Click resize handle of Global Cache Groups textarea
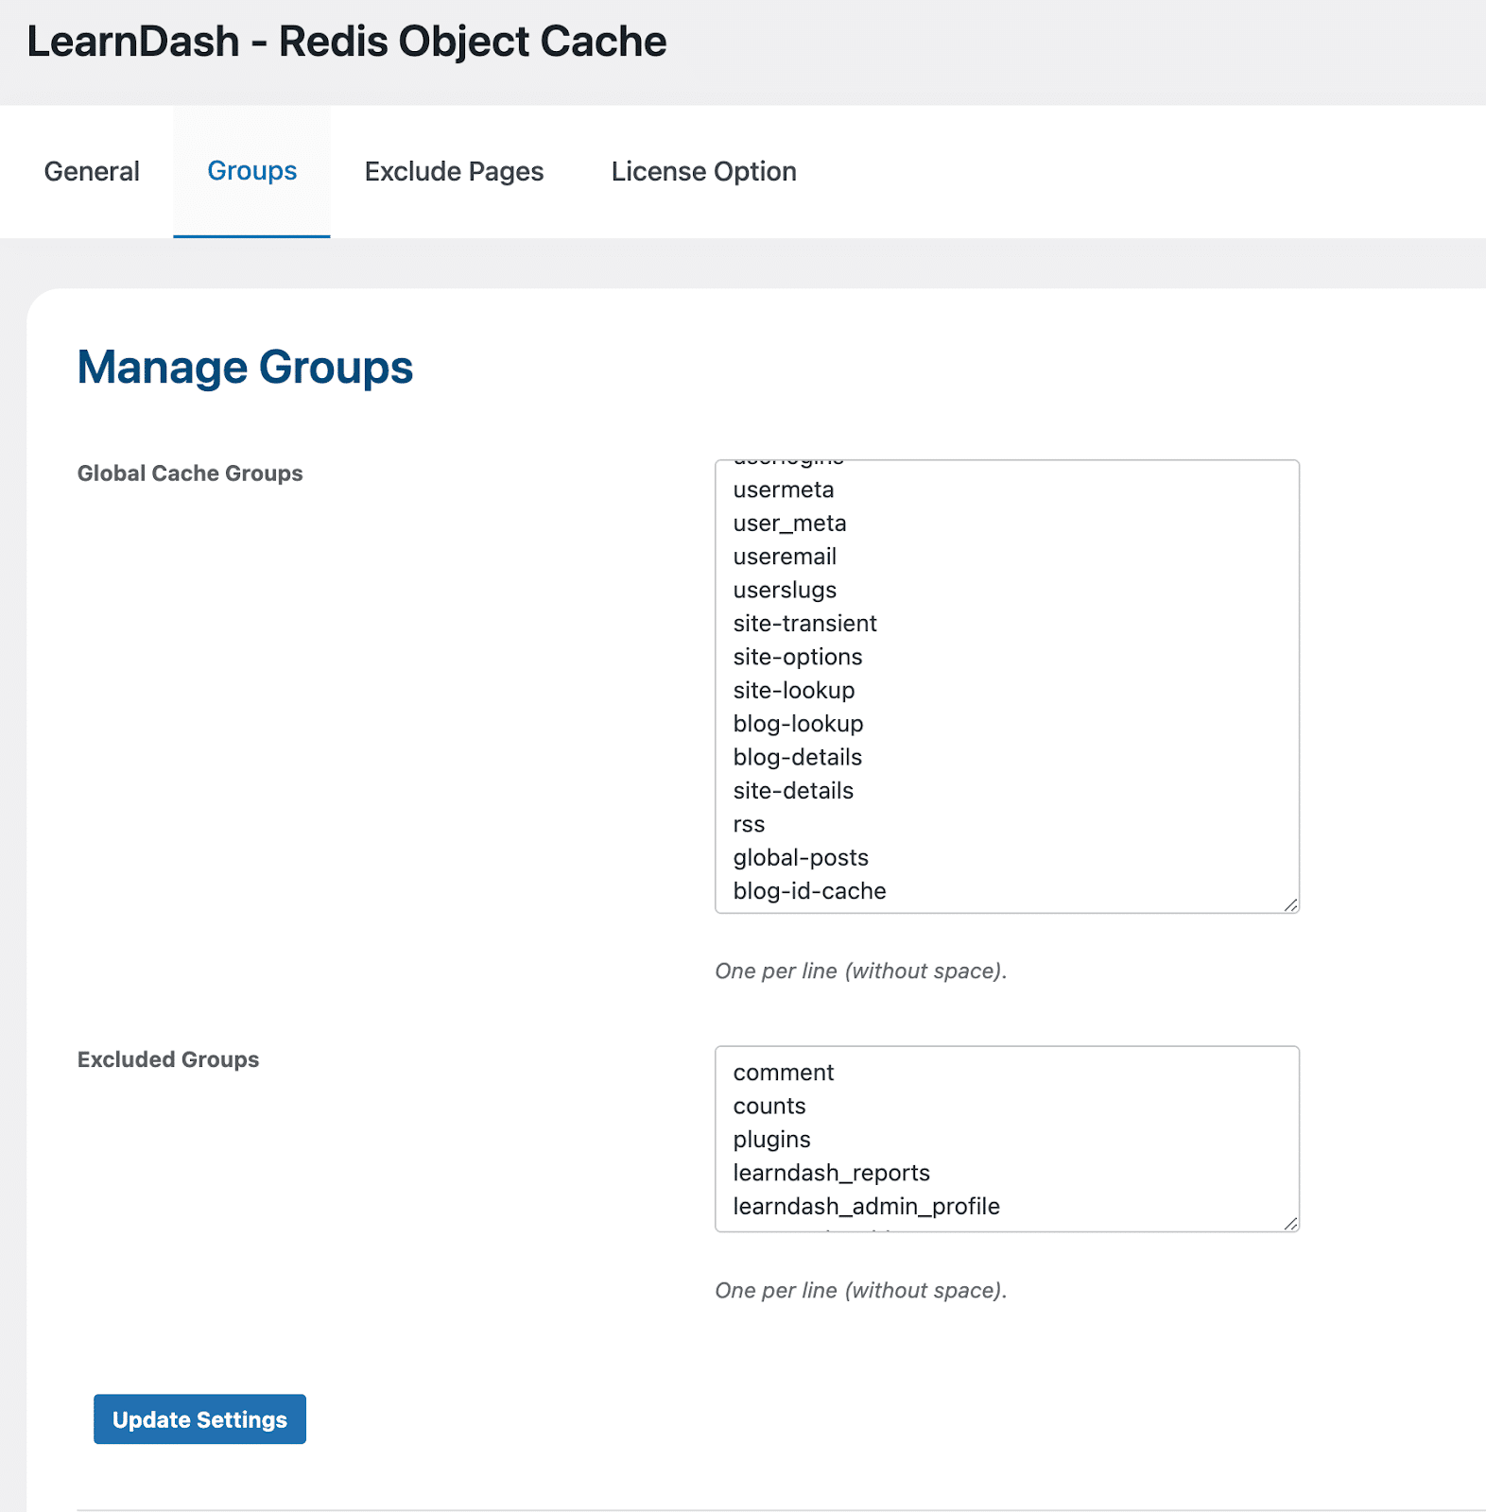The image size is (1486, 1512). (1290, 904)
